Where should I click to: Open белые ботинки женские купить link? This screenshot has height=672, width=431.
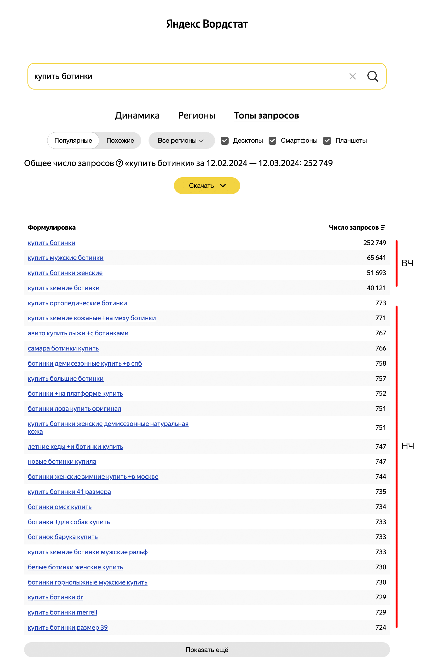coord(75,567)
